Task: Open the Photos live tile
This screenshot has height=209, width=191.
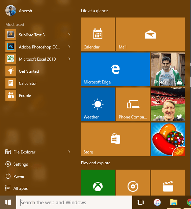Action: (168, 69)
